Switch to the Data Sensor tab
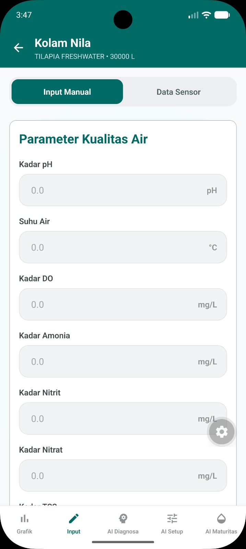Screen dimensions: 246x549 point(179,92)
